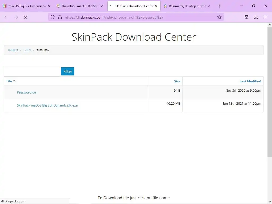
Task: Click the browser Back arrow
Action: pyautogui.click(x=6, y=17)
